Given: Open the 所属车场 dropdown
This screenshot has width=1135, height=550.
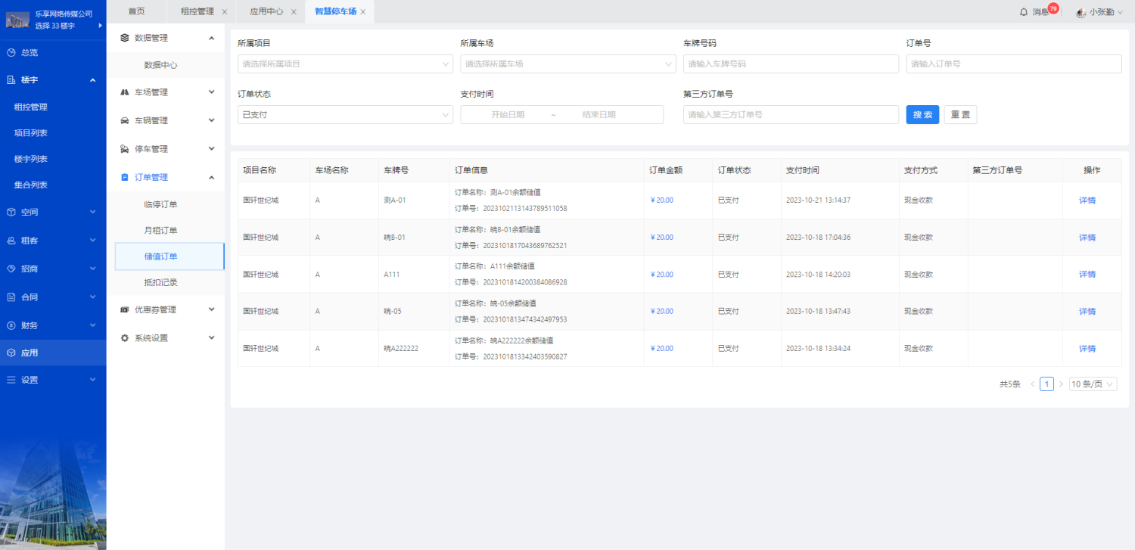Looking at the screenshot, I should point(568,64).
